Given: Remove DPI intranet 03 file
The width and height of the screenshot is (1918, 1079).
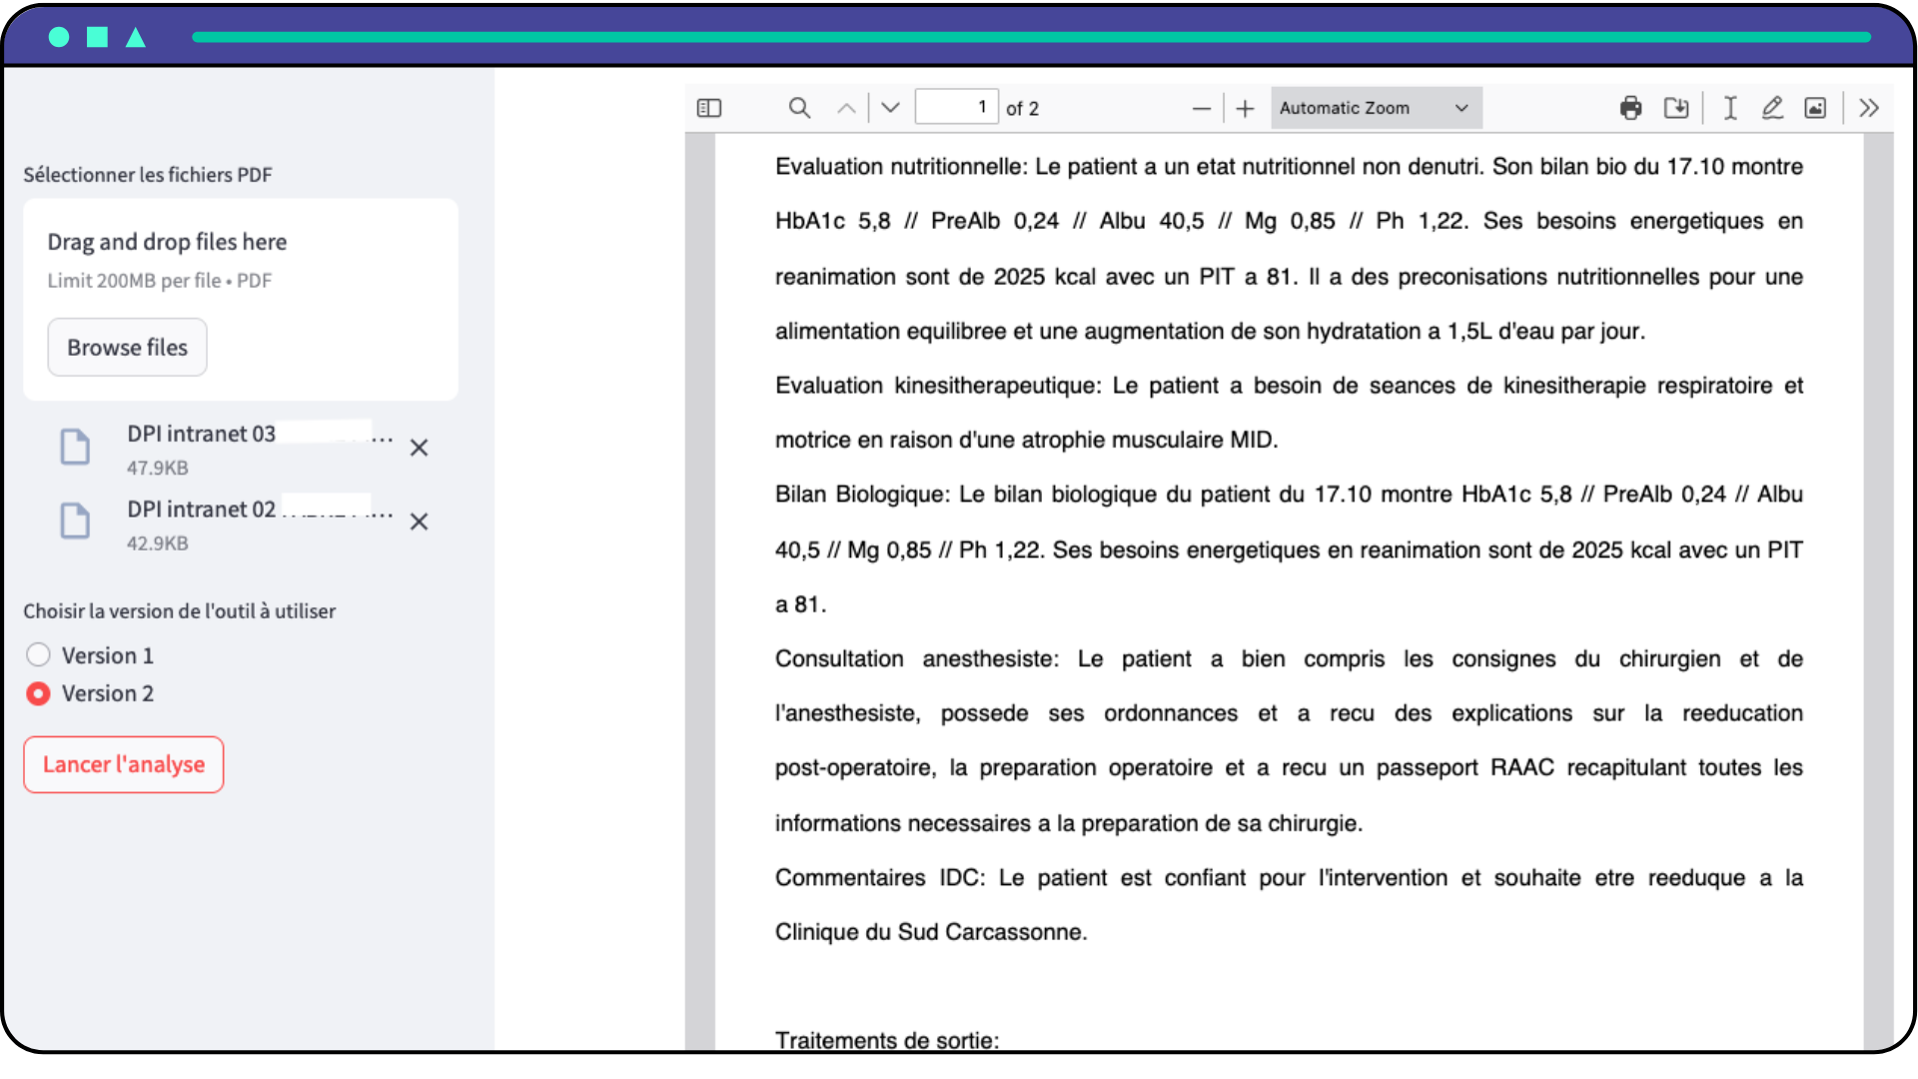Looking at the screenshot, I should [x=419, y=448].
